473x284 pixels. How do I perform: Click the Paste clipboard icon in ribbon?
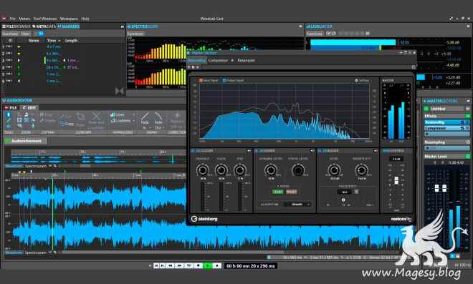pos(80,117)
